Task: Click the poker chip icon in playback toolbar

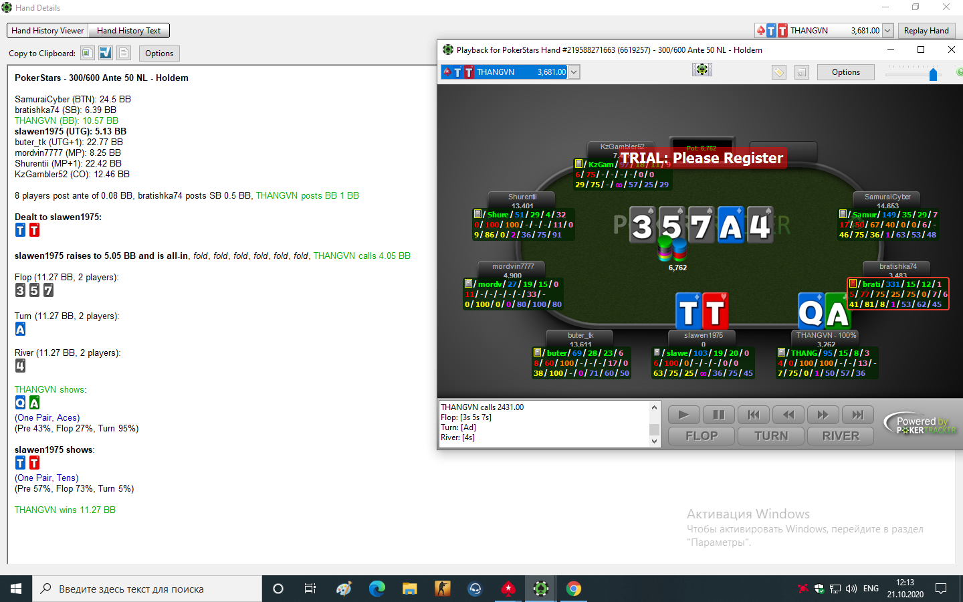Action: coord(702,70)
